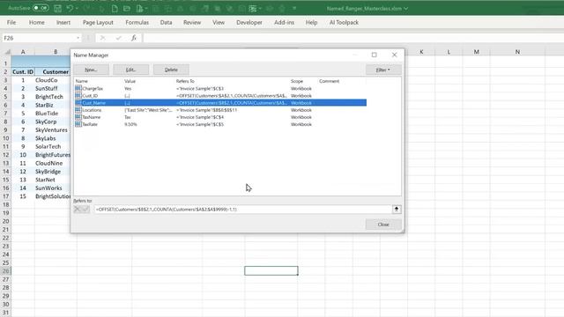Image resolution: width=564 pixels, height=317 pixels.
Task: Click the Open folder icon
Action: click(x=127, y=8)
